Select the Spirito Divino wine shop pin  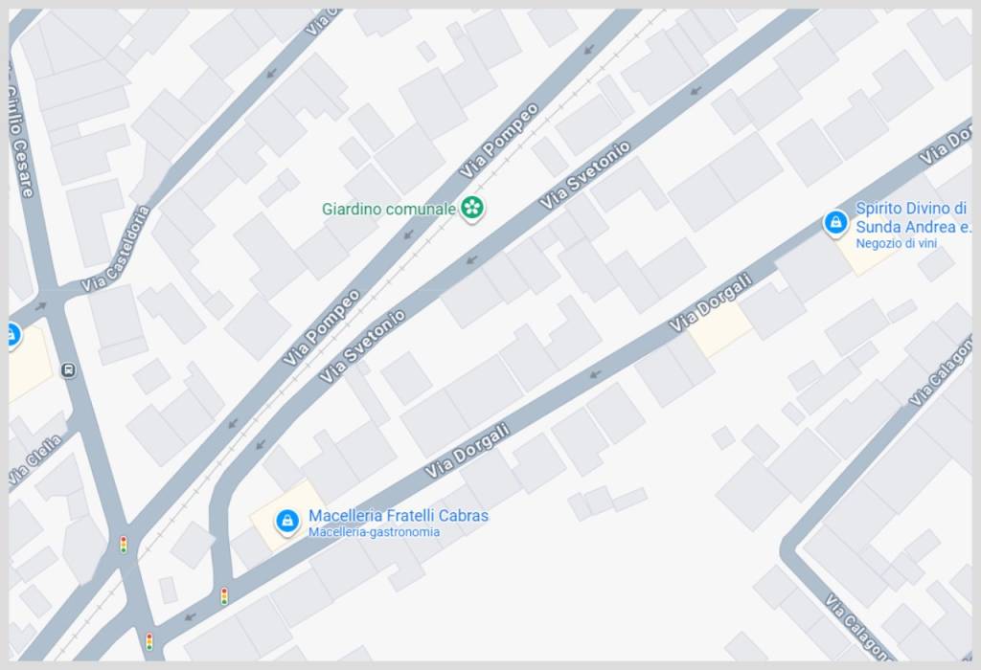[x=834, y=223]
